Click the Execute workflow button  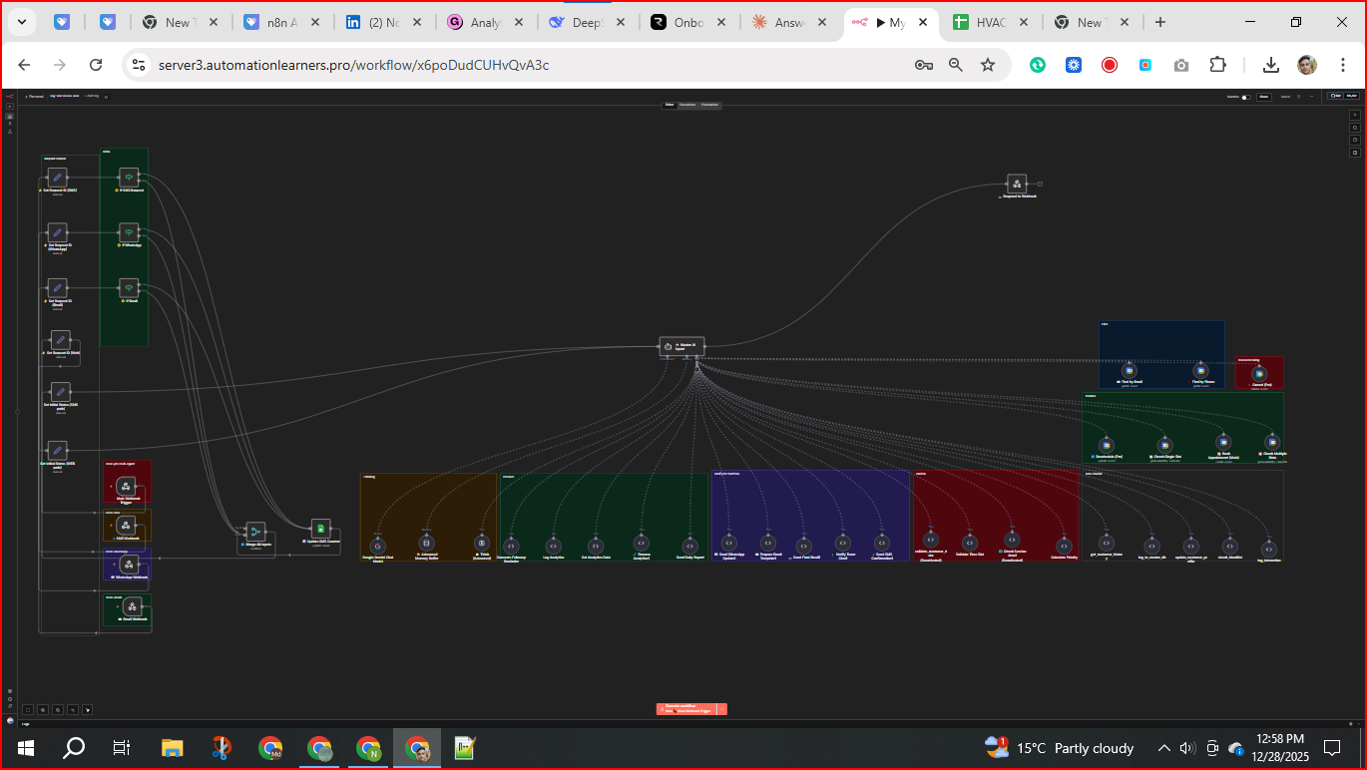coord(686,709)
